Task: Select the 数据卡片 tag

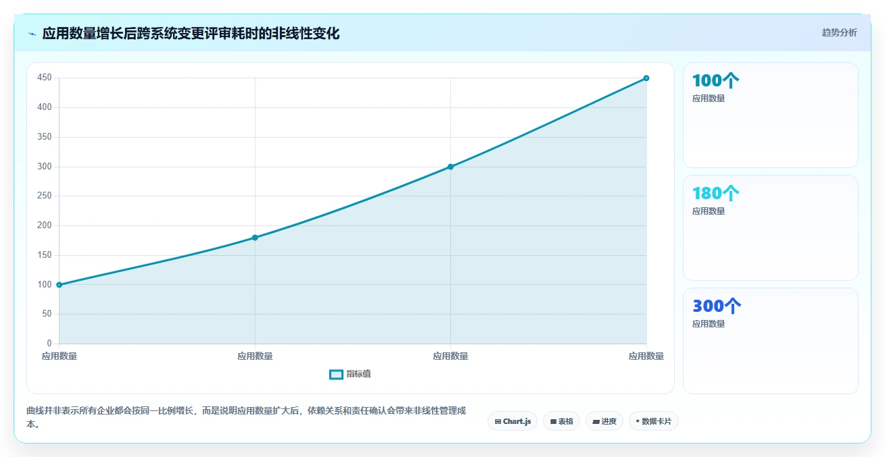Action: coord(653,421)
